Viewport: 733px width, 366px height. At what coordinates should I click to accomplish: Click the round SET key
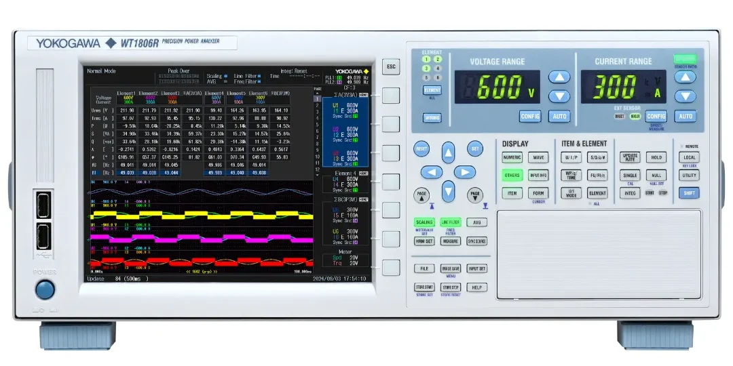pos(475,149)
